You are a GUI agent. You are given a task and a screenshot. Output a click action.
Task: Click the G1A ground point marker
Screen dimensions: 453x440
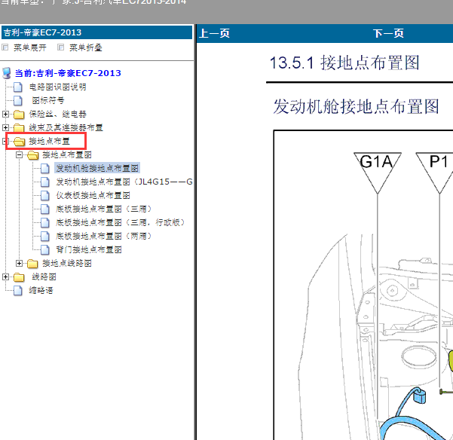[378, 173]
